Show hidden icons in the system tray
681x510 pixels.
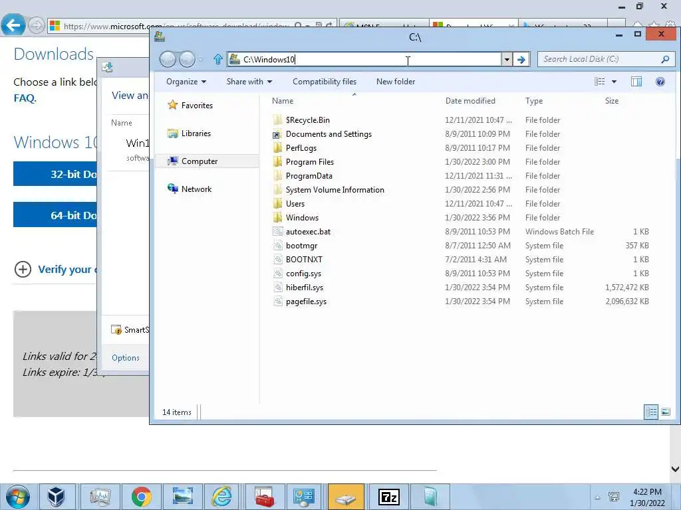point(598,497)
